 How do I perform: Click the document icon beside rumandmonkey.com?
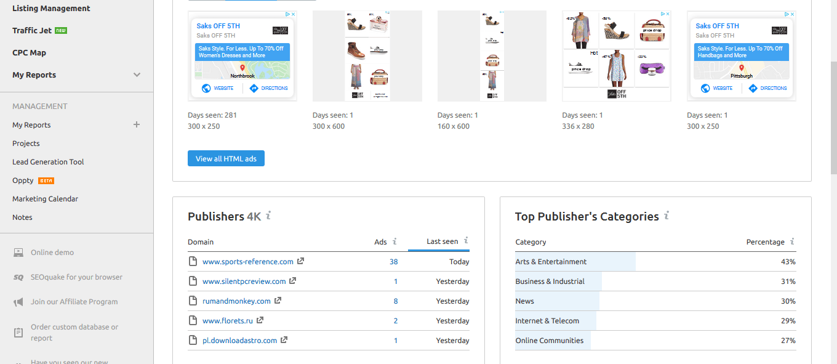click(x=191, y=301)
